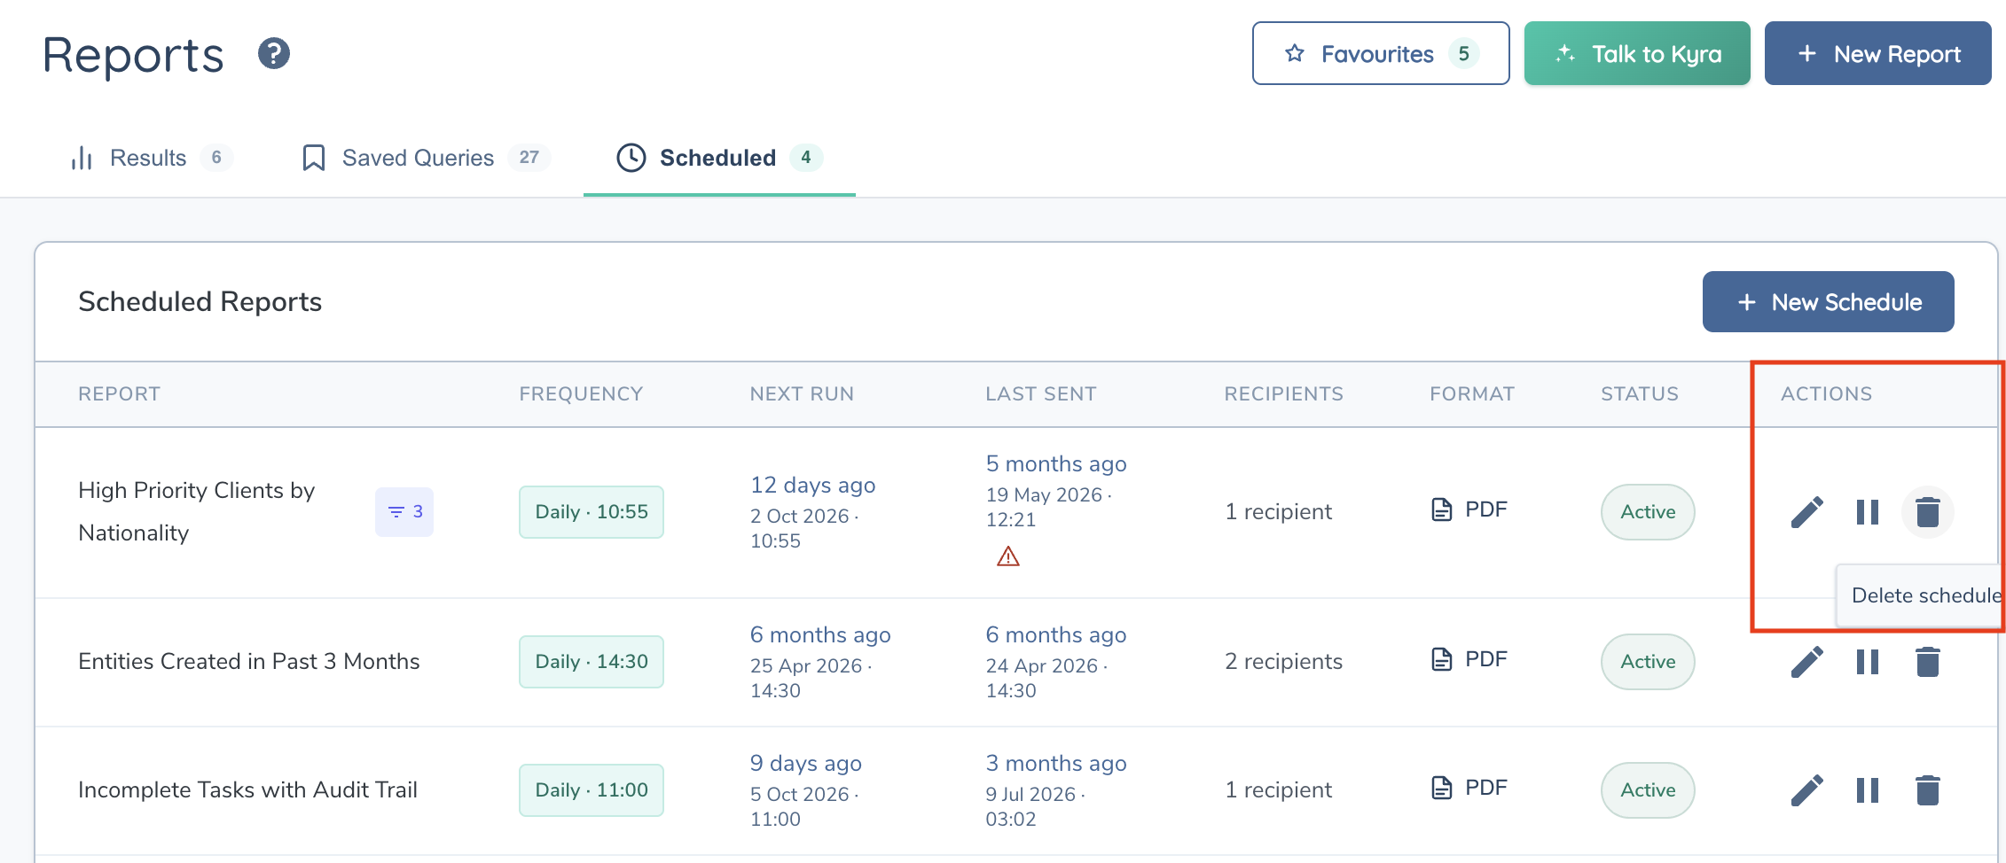2006x863 pixels.
Task: Click the STATUS column header
Action: [1640, 394]
